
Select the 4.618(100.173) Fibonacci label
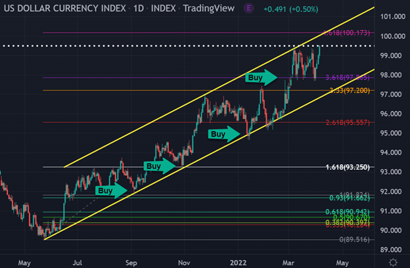346,33
